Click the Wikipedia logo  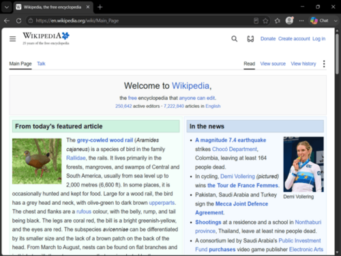click(46, 38)
